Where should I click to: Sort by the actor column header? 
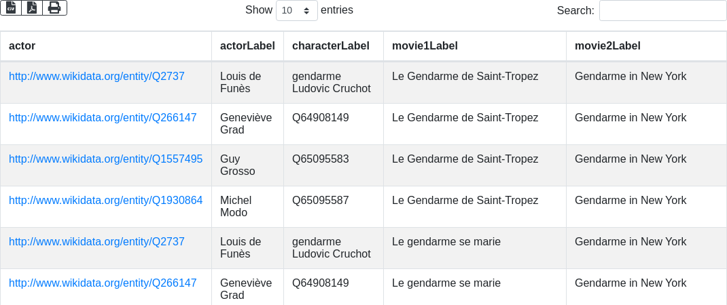(106, 46)
